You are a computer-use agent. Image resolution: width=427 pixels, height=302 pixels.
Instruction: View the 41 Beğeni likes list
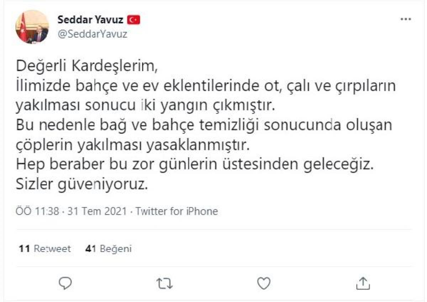pos(109,249)
